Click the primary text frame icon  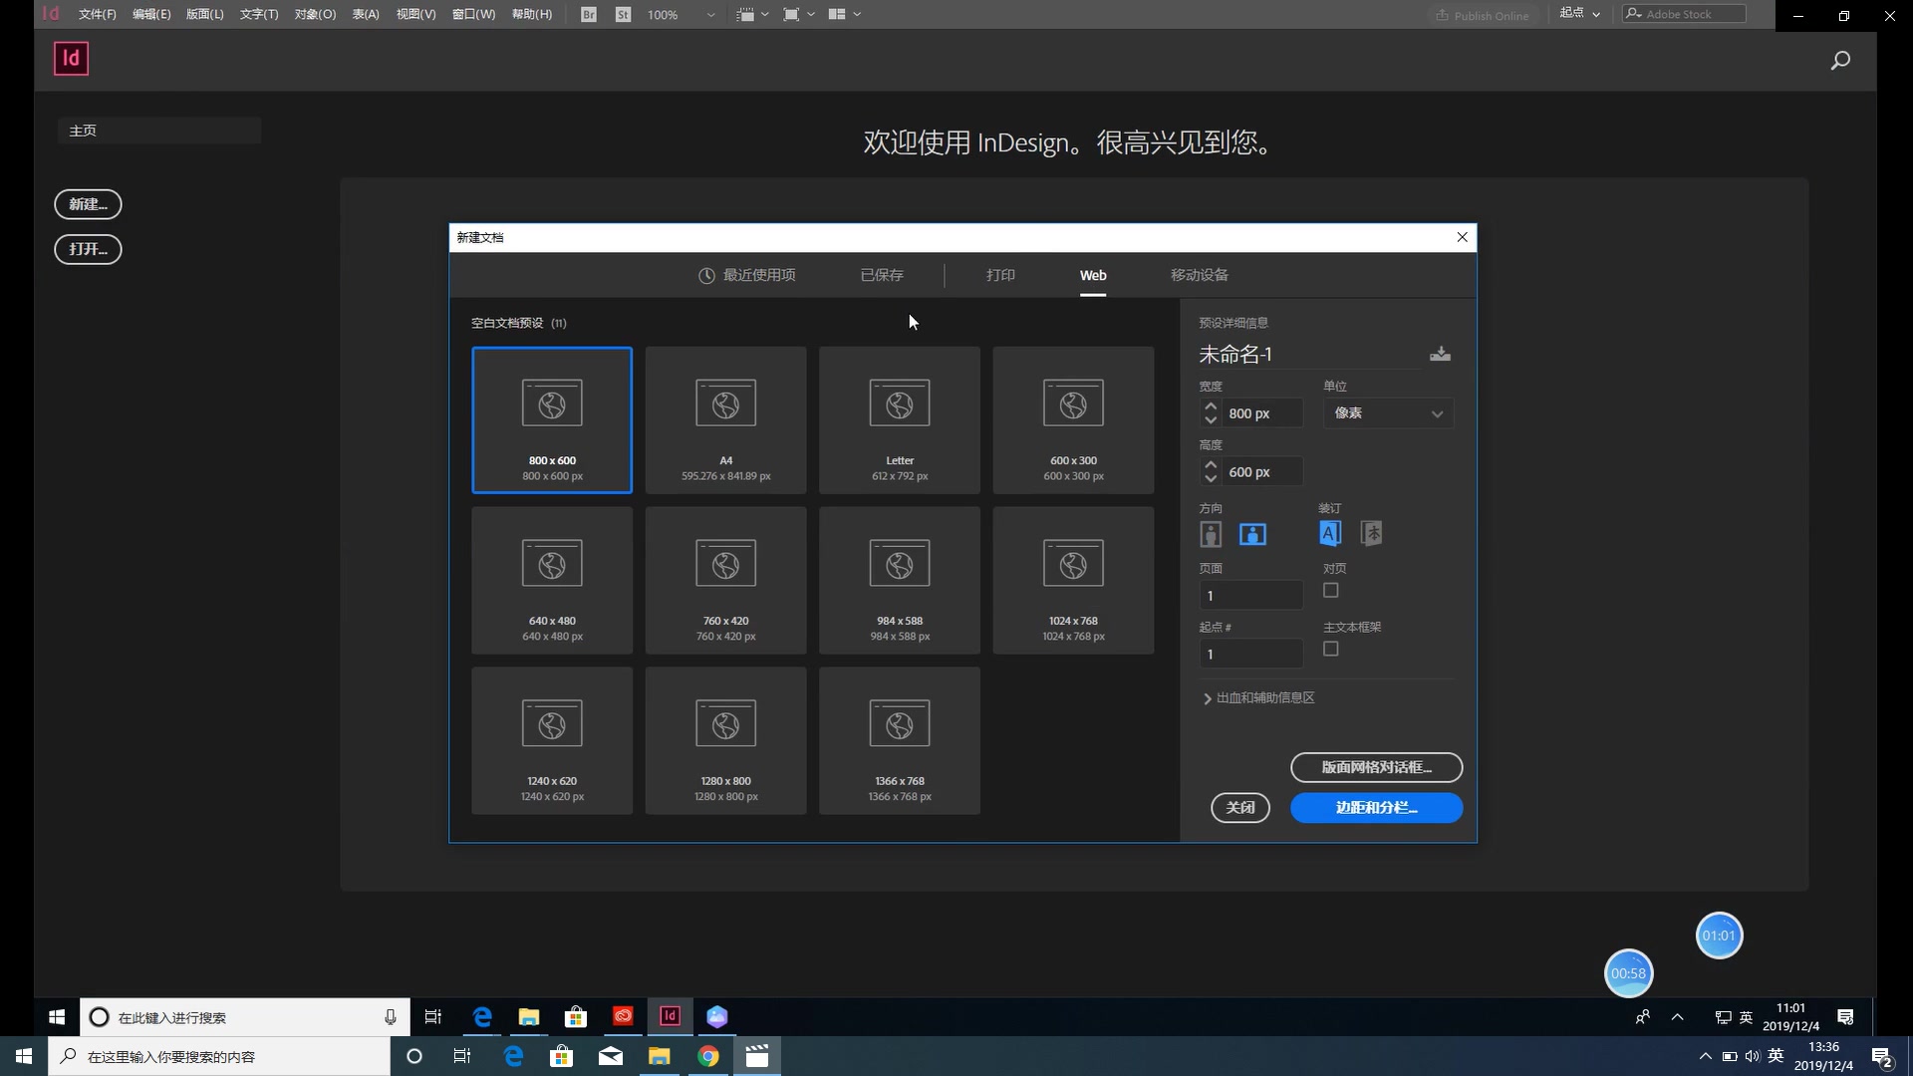[x=1331, y=649]
